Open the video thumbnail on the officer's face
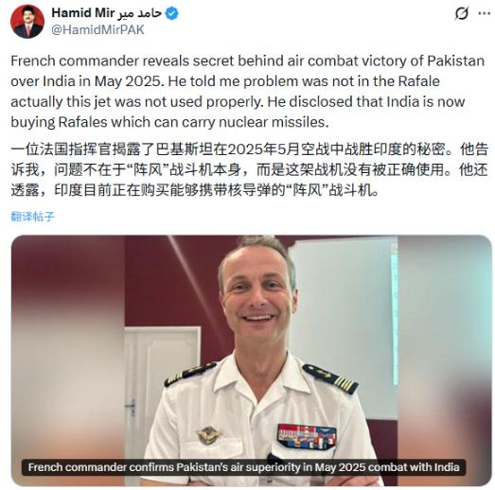 pos(258,293)
